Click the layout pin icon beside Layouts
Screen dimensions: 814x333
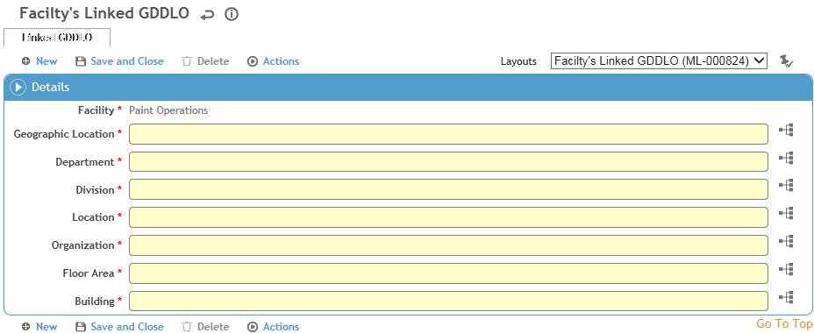point(787,61)
